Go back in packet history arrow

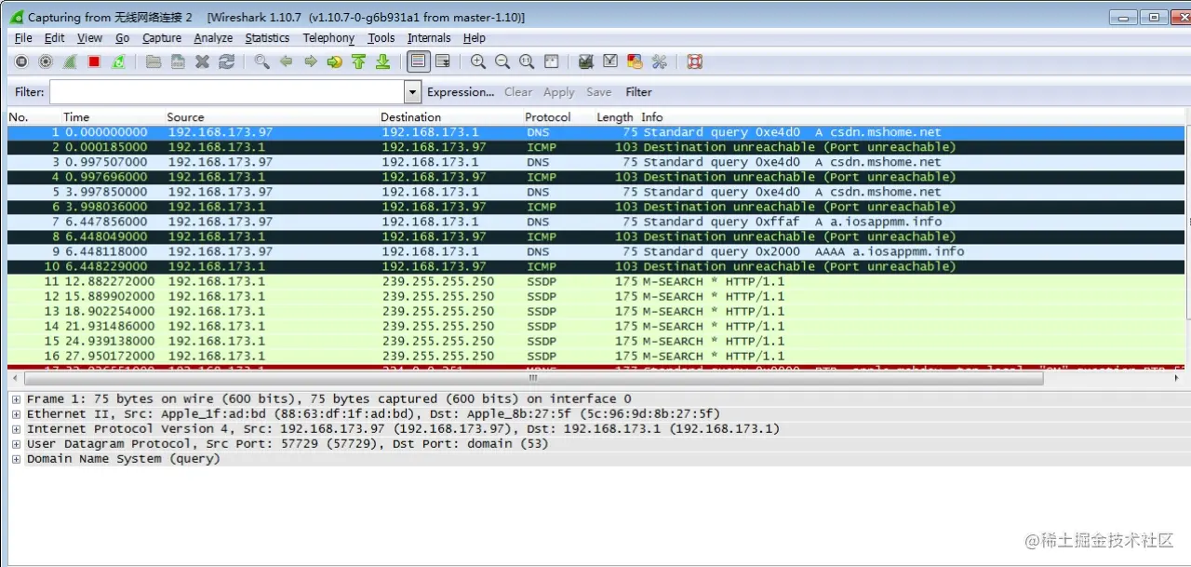tap(287, 61)
